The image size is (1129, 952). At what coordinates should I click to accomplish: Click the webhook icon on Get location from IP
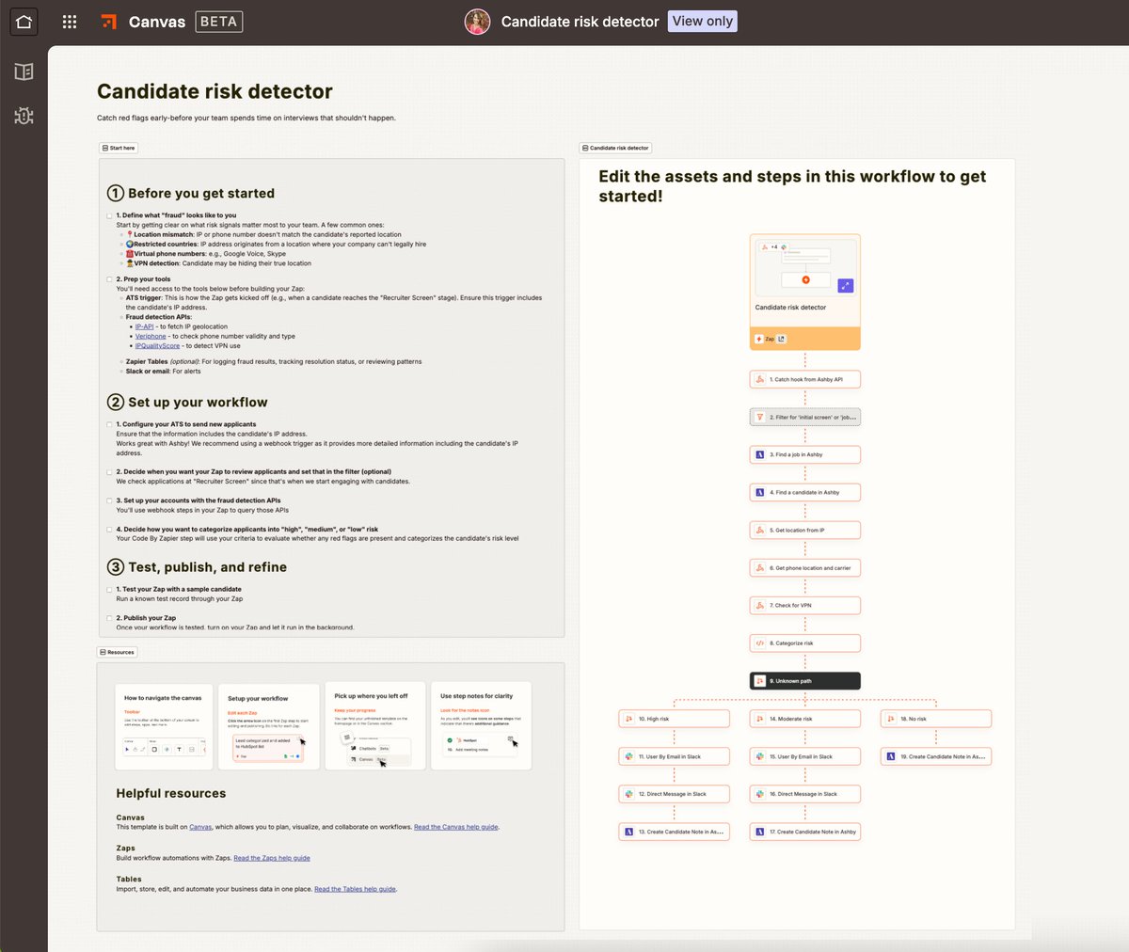coord(760,530)
